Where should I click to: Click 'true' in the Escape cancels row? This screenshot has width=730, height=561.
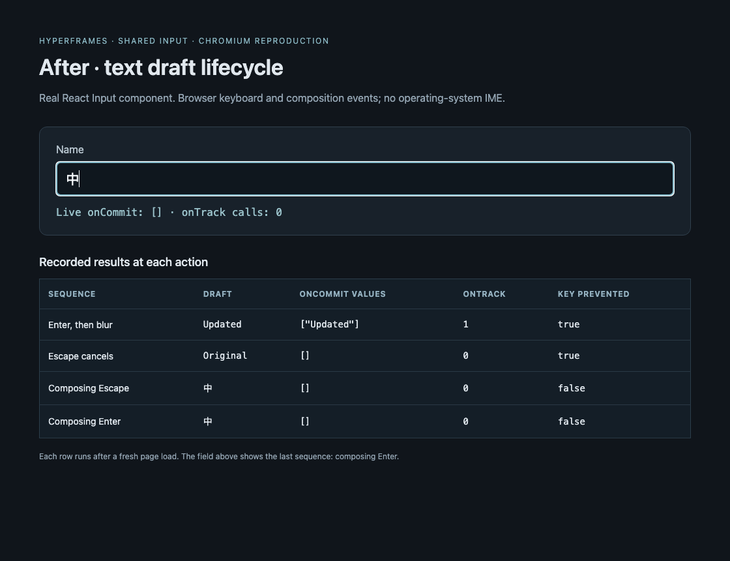click(x=568, y=356)
